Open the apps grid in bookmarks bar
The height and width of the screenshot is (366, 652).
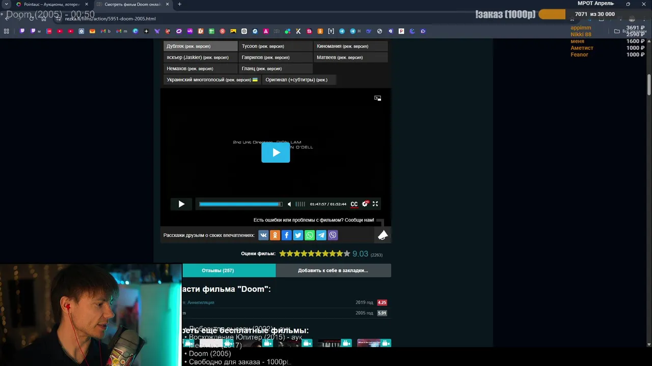pos(6,31)
